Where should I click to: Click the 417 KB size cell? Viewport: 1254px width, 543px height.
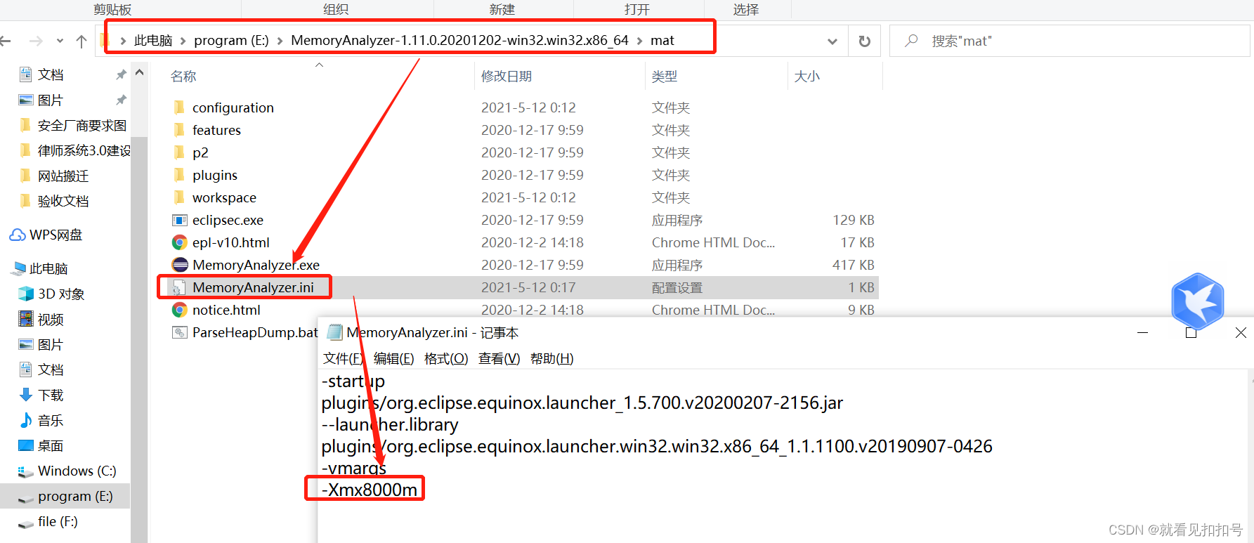coord(853,265)
